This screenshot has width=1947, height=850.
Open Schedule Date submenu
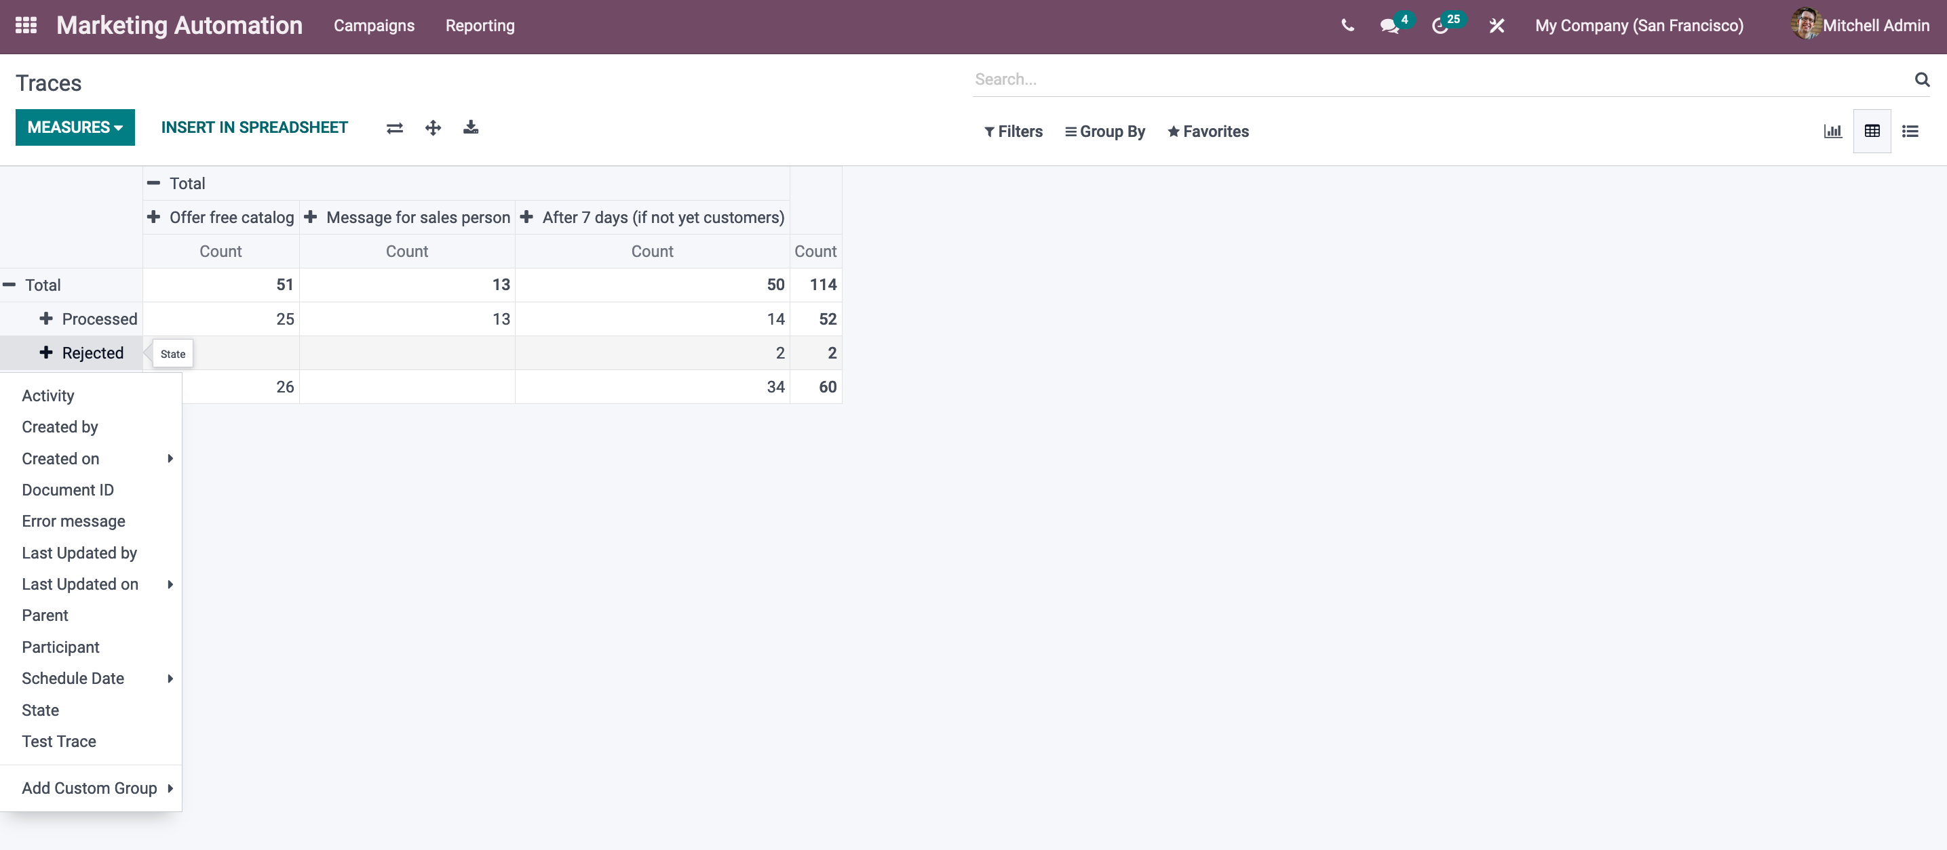[x=91, y=679]
